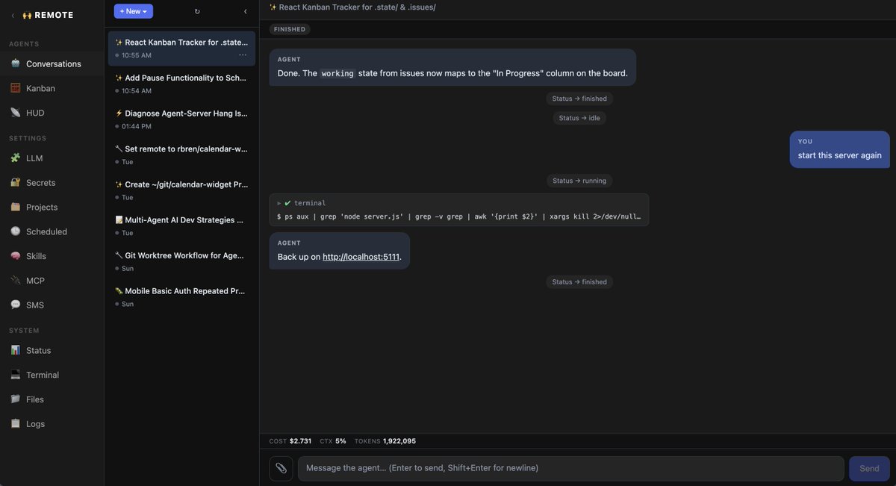Click the Skills brain icon
The height and width of the screenshot is (486, 896).
click(15, 256)
